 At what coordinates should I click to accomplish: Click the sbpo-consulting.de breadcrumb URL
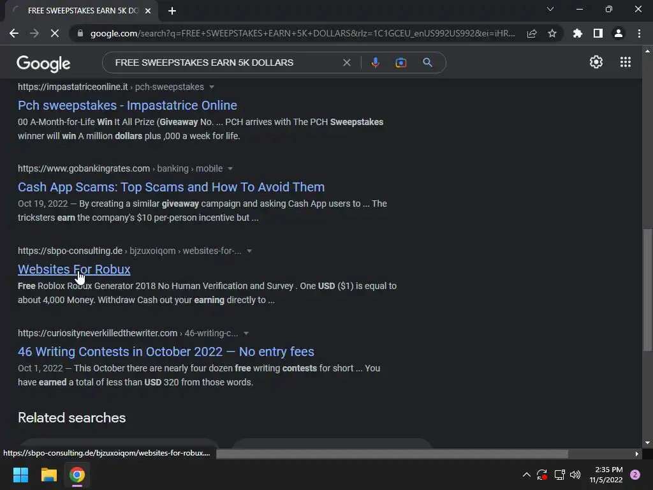click(129, 251)
